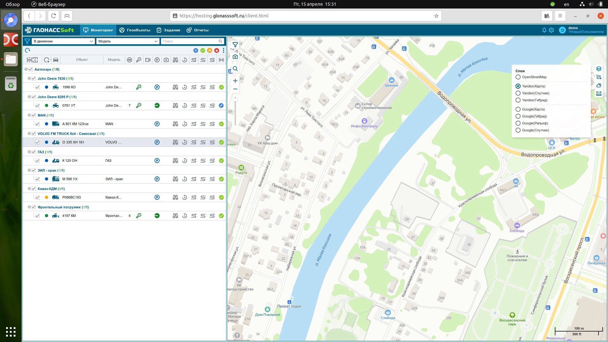Click the filter icon left of В движении
The height and width of the screenshot is (342, 608).
27,41
